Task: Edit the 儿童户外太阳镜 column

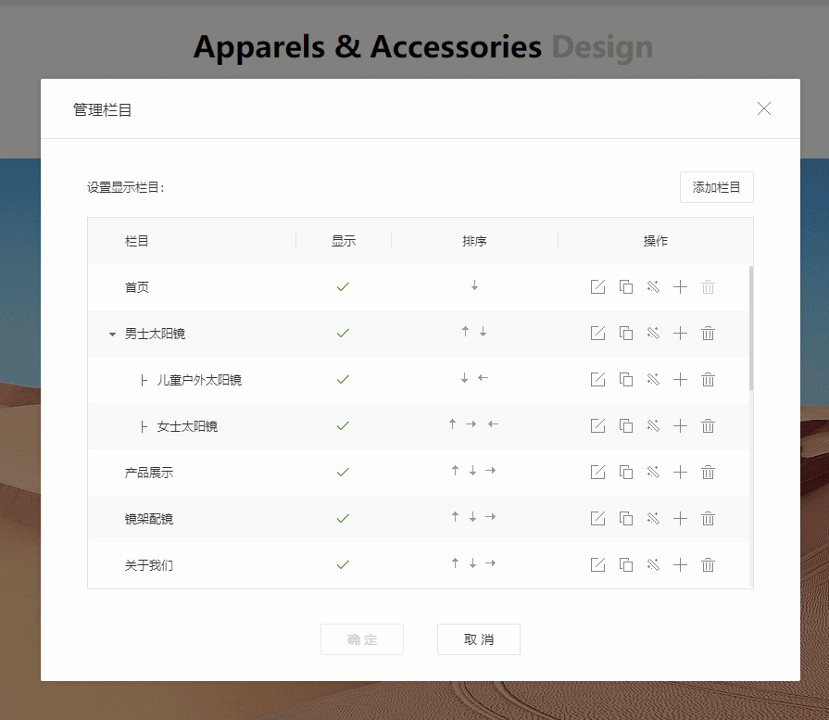Action: 598,379
